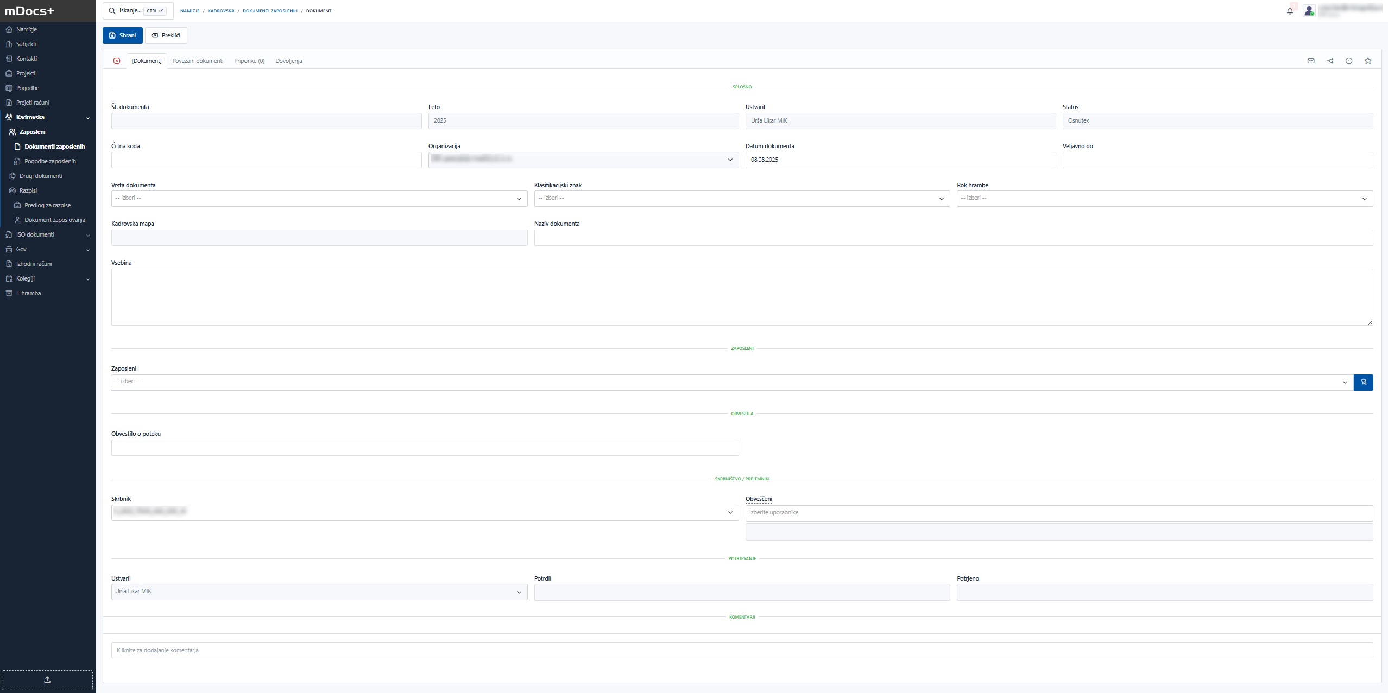1388x693 pixels.
Task: Click the KADROVSKA breadcrumb link
Action: (x=221, y=11)
